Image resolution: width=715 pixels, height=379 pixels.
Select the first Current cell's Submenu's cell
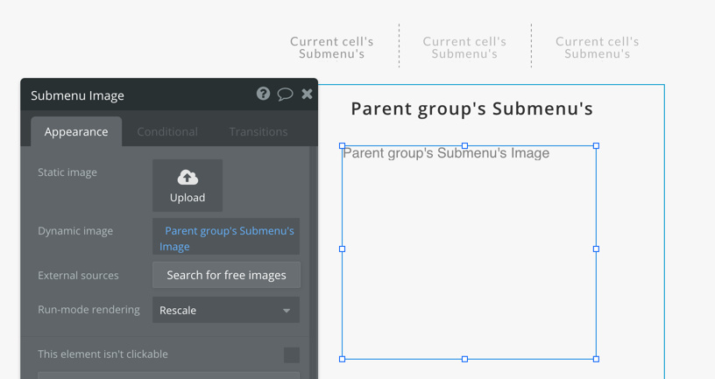click(332, 47)
